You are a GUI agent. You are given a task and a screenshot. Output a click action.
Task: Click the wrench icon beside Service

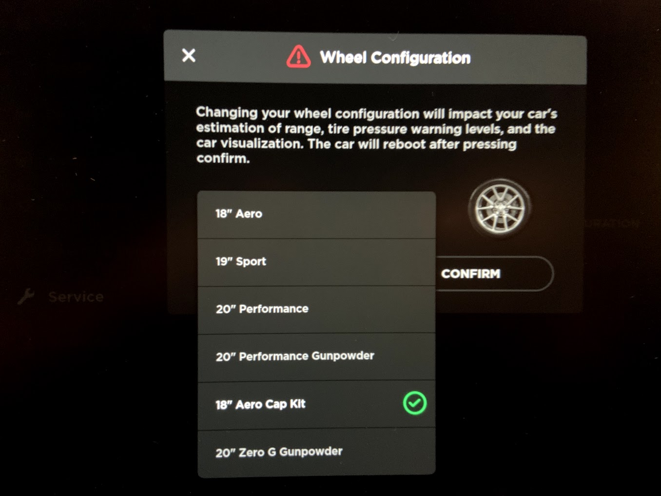[26, 296]
